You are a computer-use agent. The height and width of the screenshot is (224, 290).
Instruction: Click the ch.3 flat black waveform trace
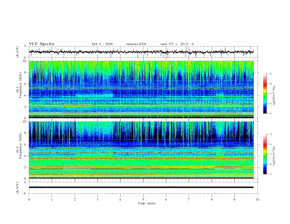pos(141,187)
